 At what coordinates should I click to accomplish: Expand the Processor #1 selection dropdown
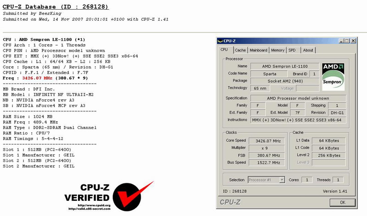tap(282, 180)
